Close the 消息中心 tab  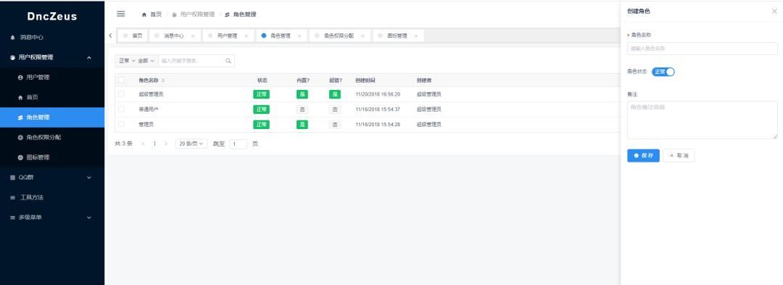pyautogui.click(x=193, y=36)
